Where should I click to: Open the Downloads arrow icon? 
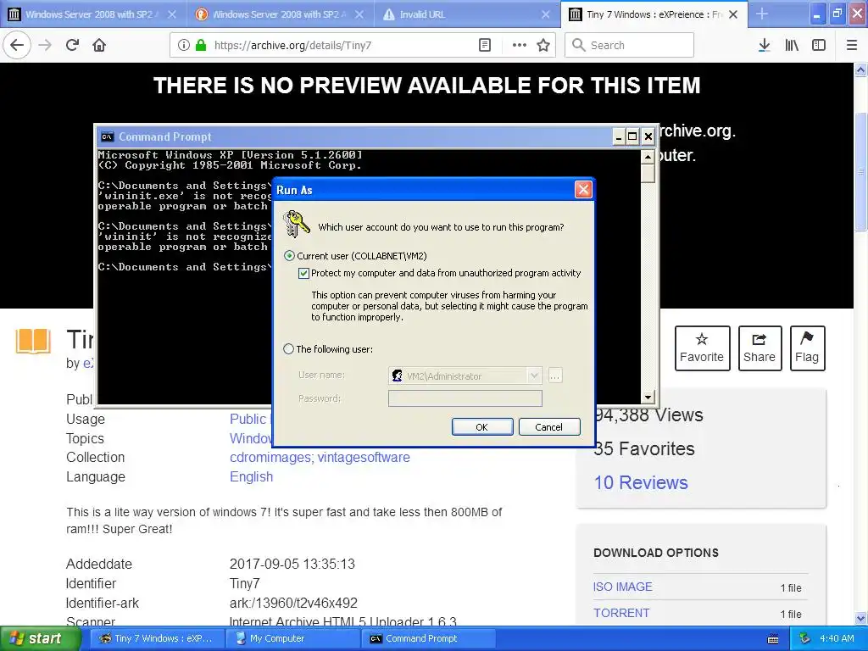(764, 45)
